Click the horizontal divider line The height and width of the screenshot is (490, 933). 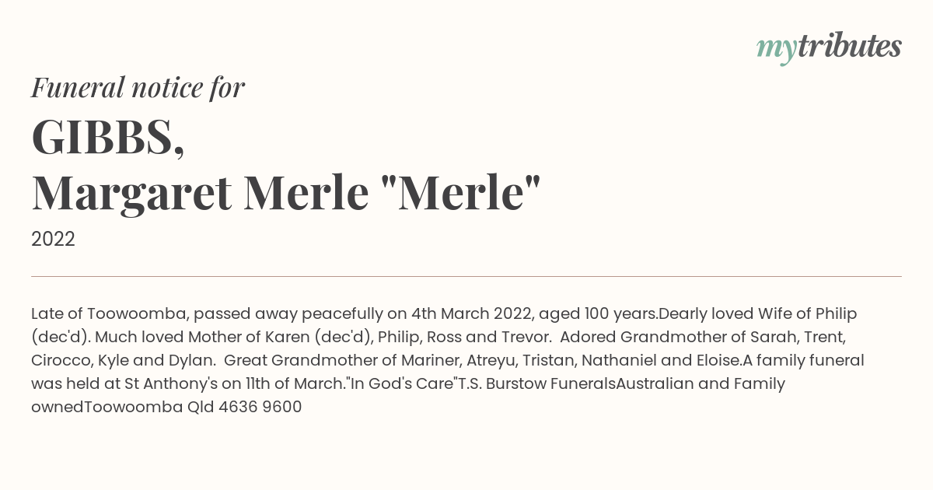click(x=466, y=276)
